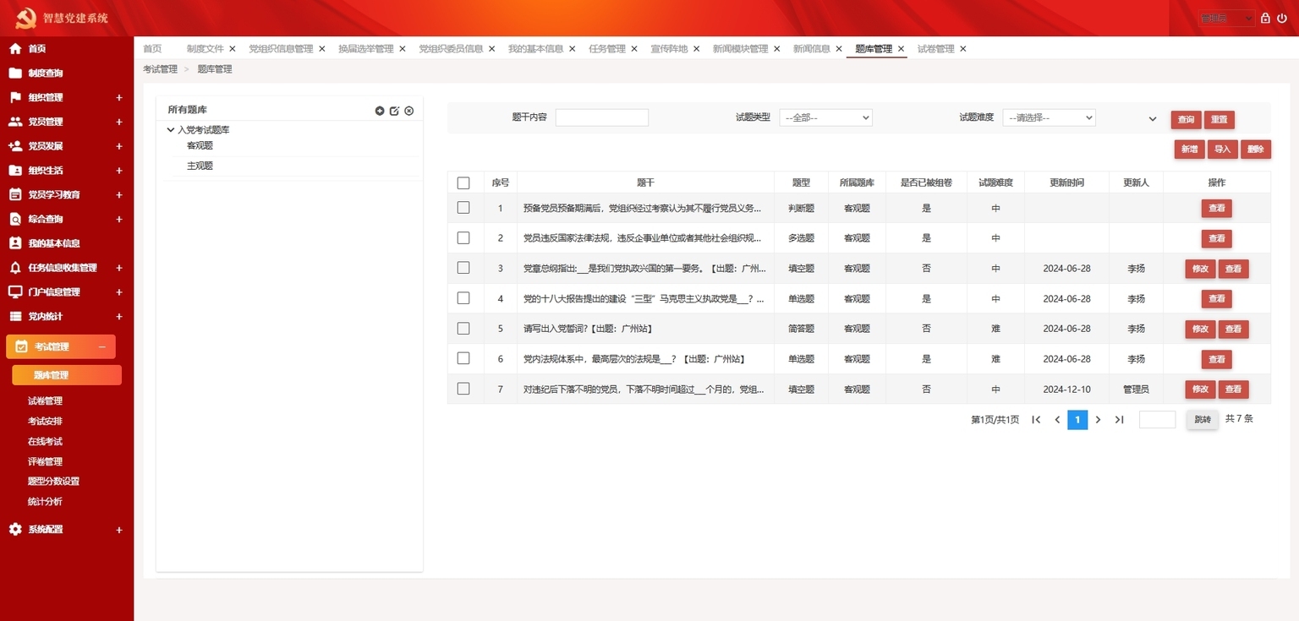Image resolution: width=1299 pixels, height=621 pixels.
Task: Check the checkbox for row 1
Action: point(463,207)
